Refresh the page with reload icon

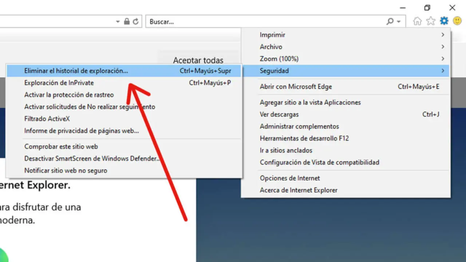(136, 21)
